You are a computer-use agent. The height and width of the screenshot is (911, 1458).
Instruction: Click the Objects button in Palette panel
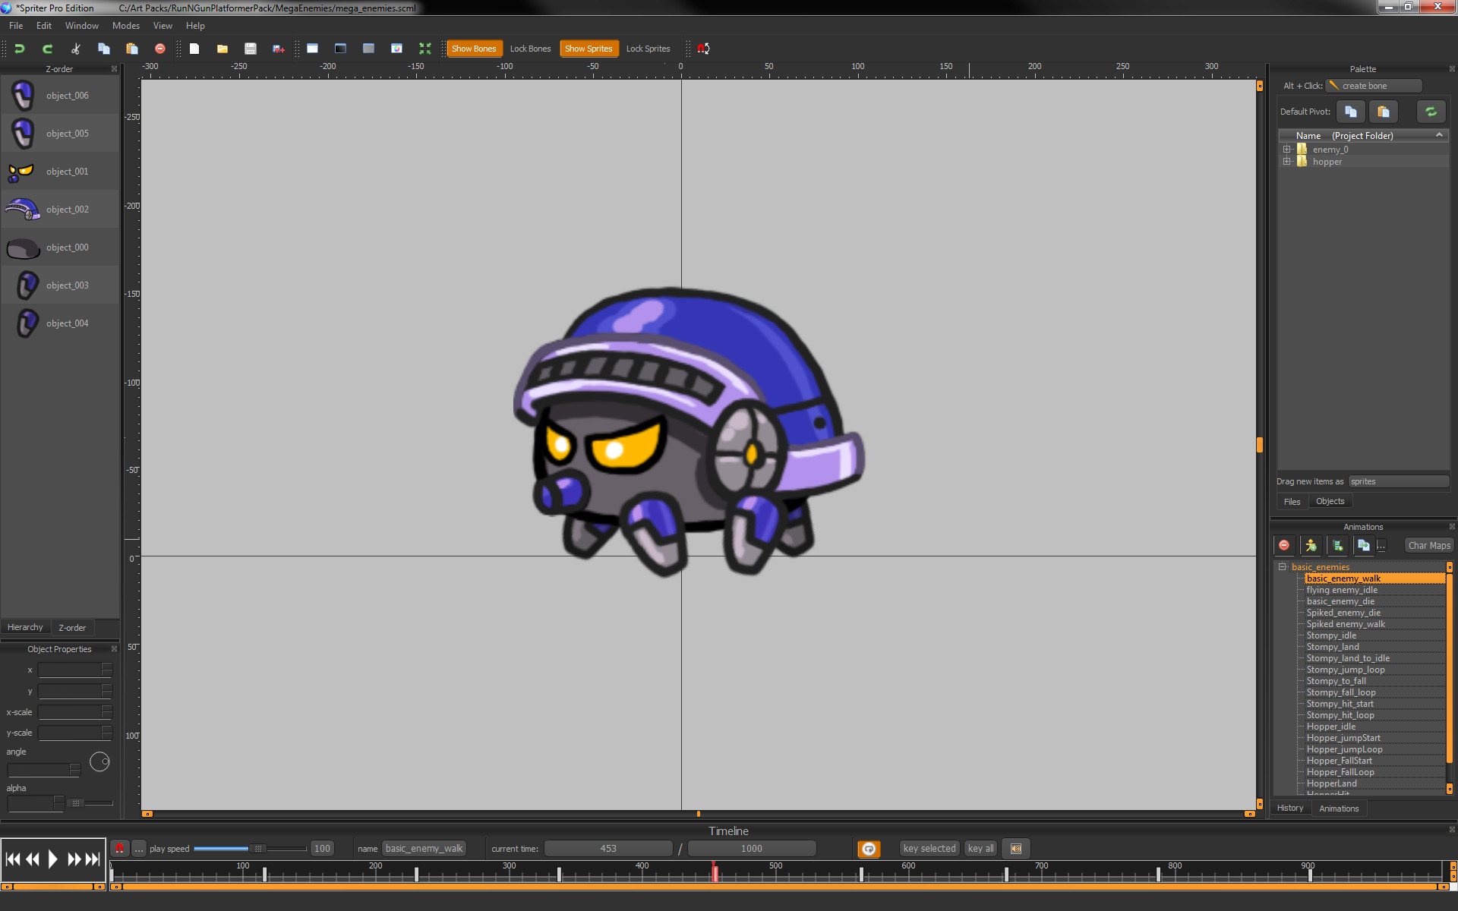coord(1330,501)
